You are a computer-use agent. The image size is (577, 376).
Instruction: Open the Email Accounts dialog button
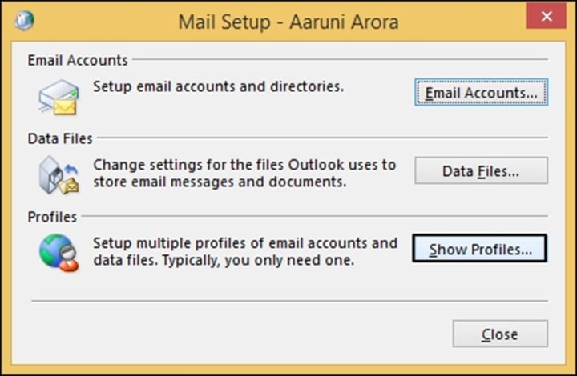click(481, 92)
